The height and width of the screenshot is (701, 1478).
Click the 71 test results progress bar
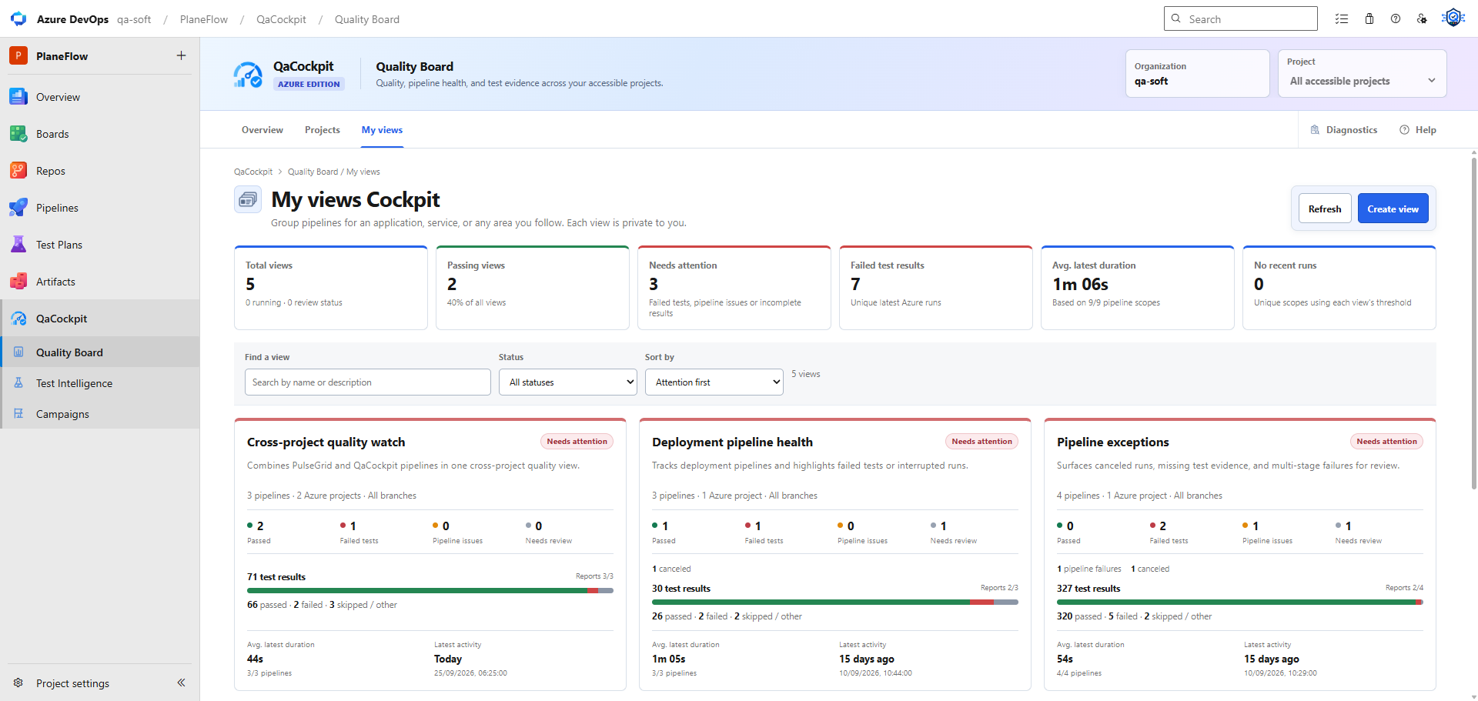430,591
